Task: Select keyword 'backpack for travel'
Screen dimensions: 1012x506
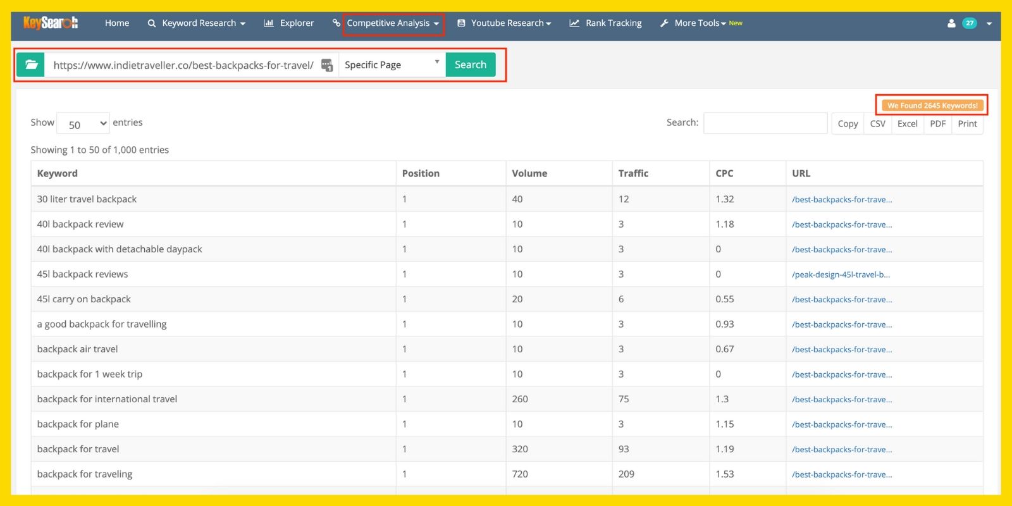Action: 78,449
